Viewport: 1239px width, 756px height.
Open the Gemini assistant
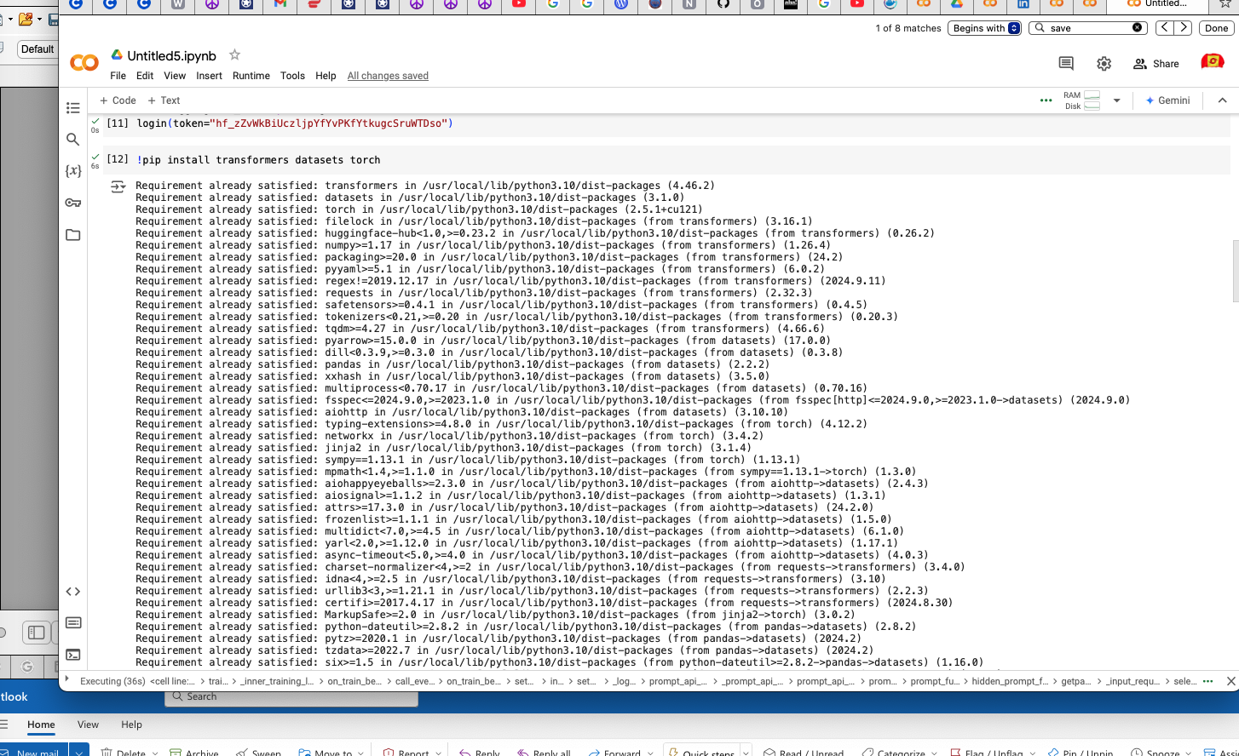pos(1167,100)
